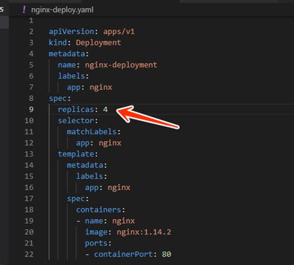Viewport: 294px width, 265px height.
Task: Click the 'containerPort' key
Action: click(x=123, y=254)
